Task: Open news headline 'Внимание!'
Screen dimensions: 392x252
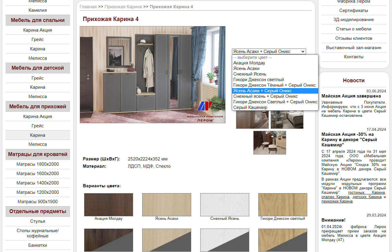Action: point(333,220)
